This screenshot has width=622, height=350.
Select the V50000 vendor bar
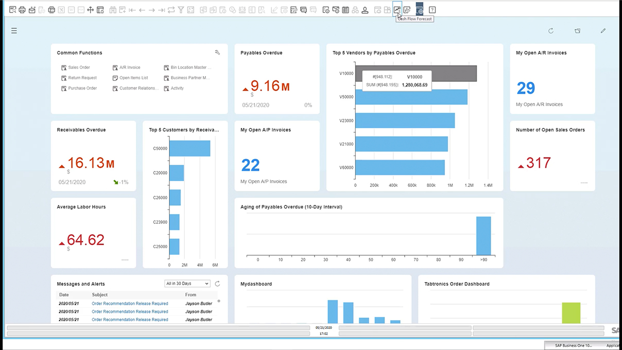click(411, 97)
